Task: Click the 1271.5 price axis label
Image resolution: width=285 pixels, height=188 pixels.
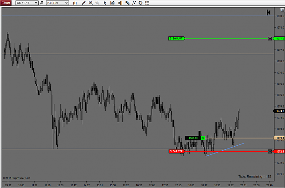Action: (280, 174)
